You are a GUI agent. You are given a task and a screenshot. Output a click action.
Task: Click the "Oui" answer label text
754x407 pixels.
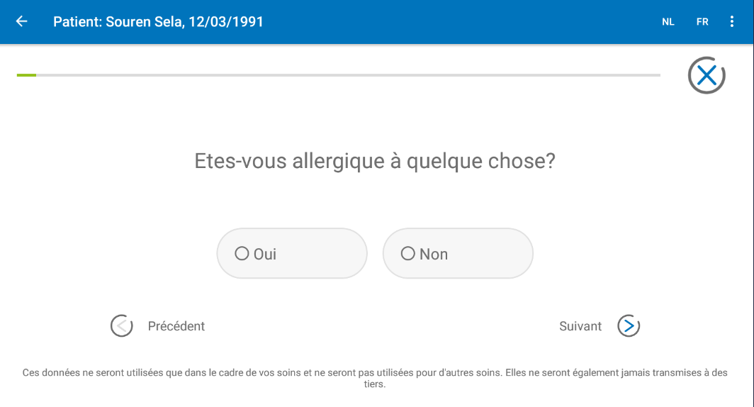point(265,254)
